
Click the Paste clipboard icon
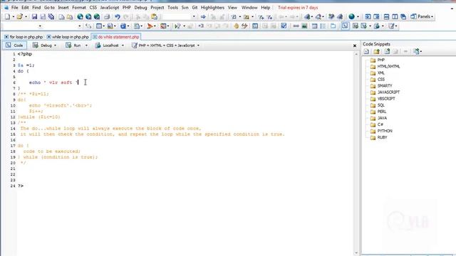[155, 17]
